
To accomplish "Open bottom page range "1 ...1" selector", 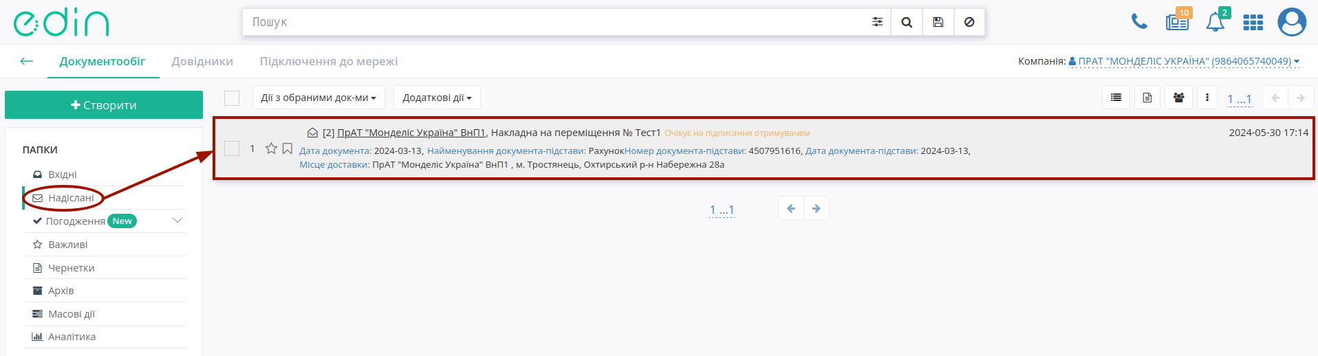I will pyautogui.click(x=722, y=210).
